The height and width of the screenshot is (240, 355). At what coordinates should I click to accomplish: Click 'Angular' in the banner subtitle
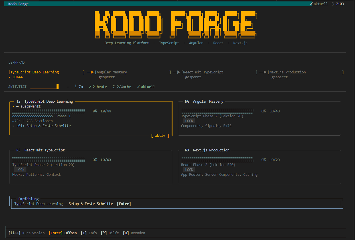point(196,43)
